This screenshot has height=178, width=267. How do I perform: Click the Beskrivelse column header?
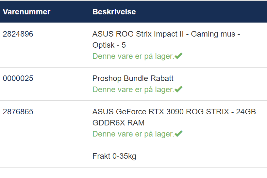tap(114, 12)
